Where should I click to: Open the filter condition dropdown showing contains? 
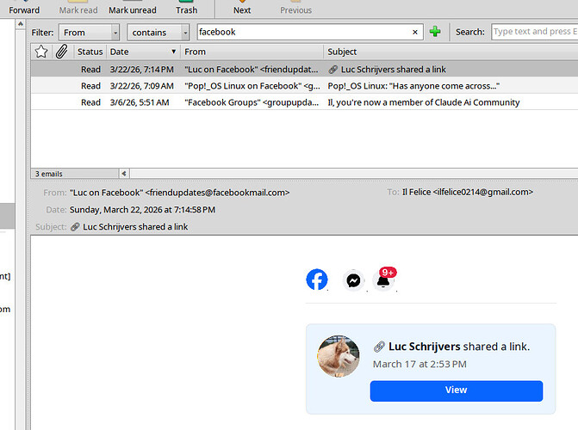(x=158, y=33)
